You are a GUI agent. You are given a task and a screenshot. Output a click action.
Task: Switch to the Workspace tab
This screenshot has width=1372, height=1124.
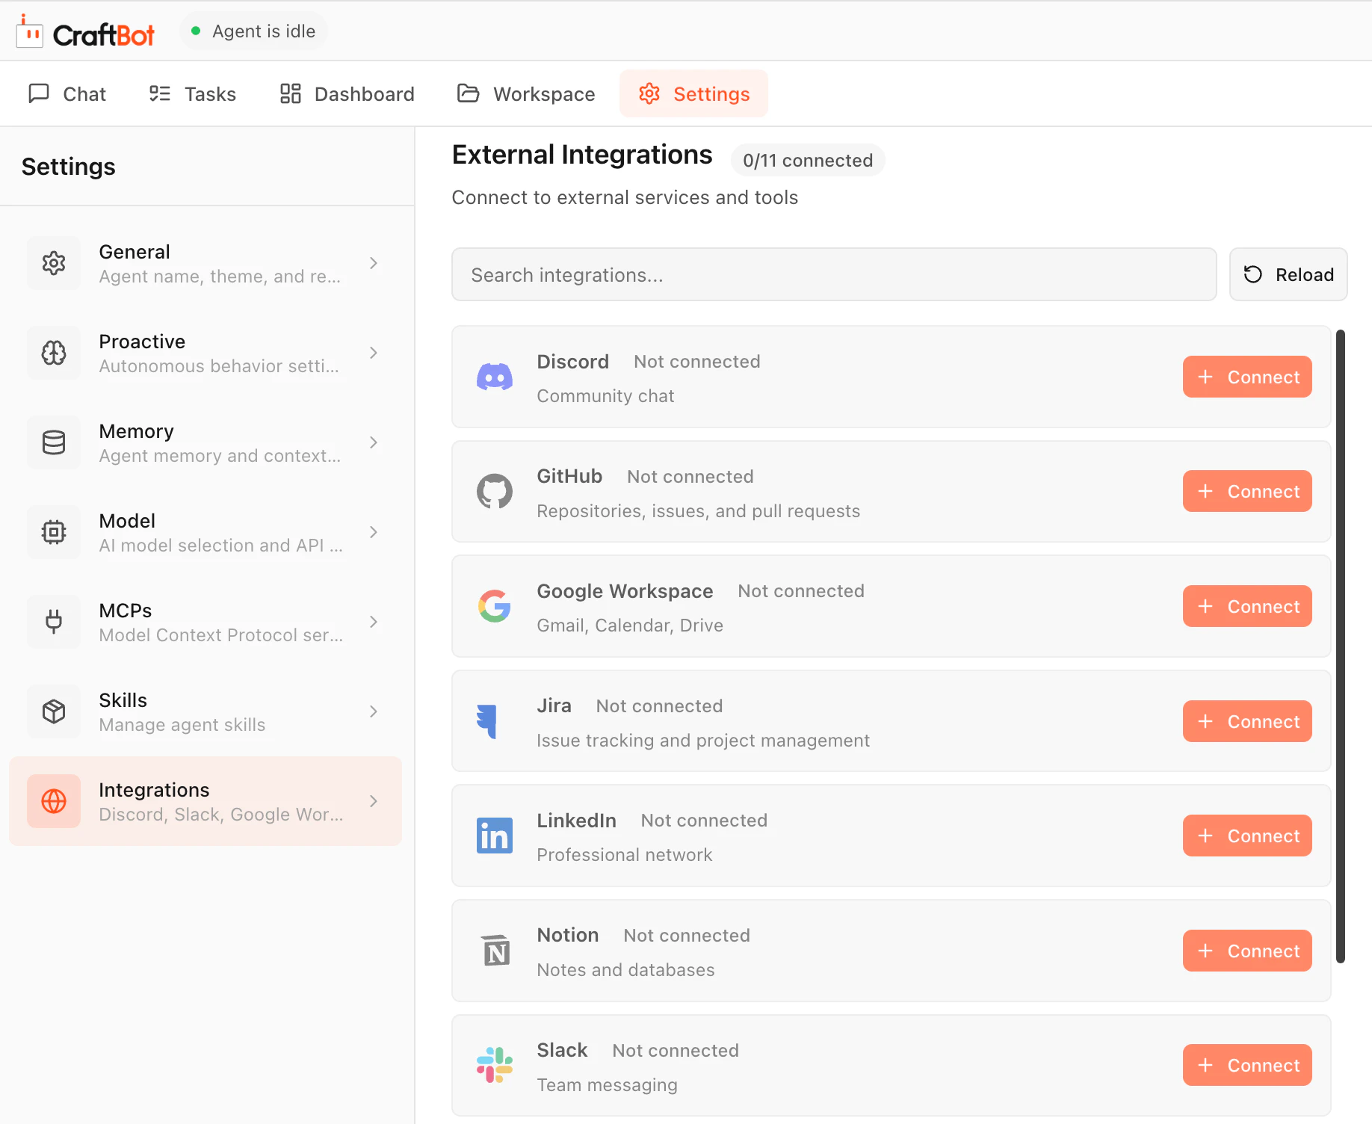[x=526, y=93]
